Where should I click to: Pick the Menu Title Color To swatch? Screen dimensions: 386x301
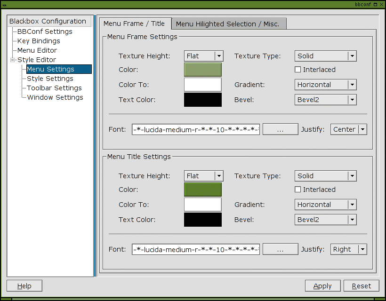coord(203,205)
